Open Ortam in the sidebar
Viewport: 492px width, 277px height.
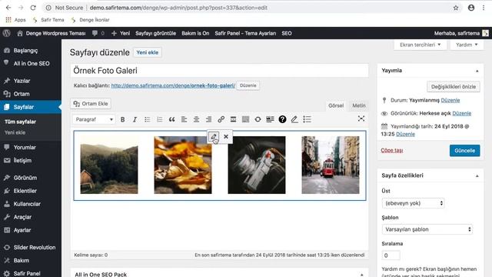pyautogui.click(x=22, y=94)
